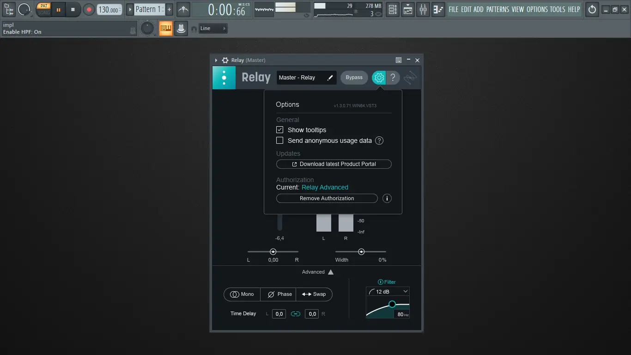Click the left Time Delay value field
The width and height of the screenshot is (631, 355).
tap(279, 314)
